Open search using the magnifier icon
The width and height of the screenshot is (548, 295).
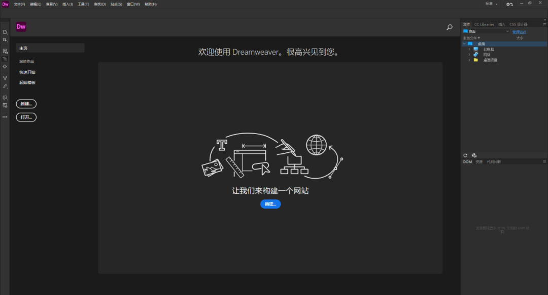449,27
